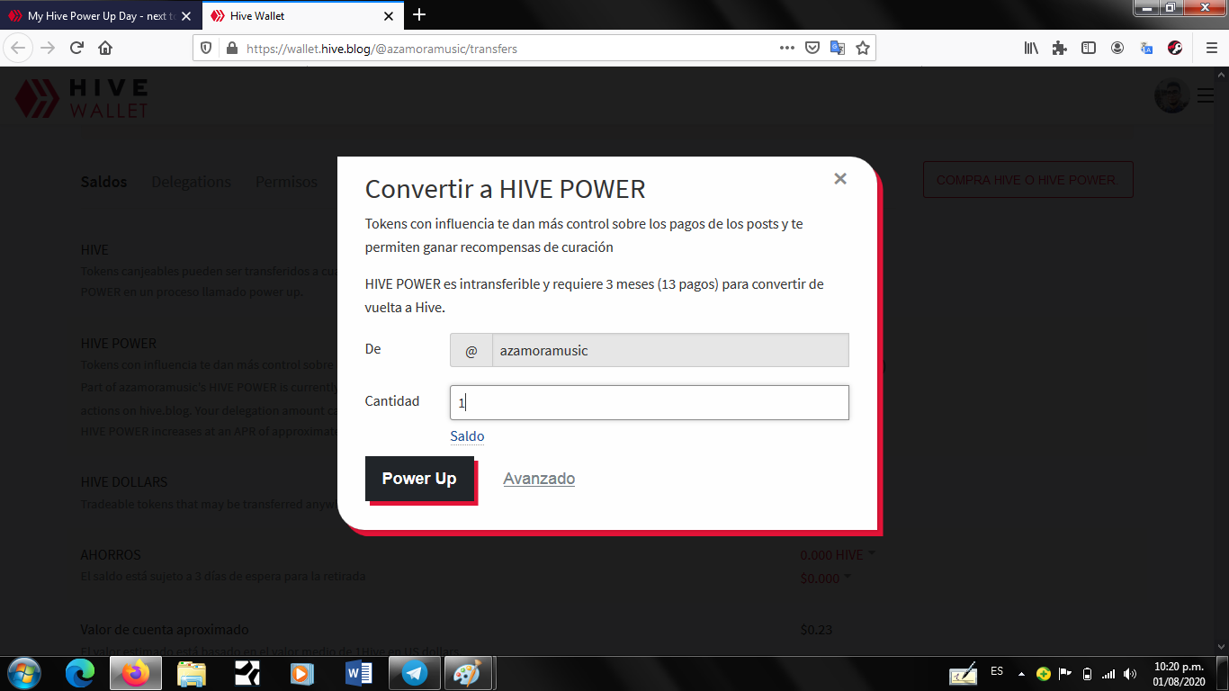Open the extensions puzzle icon
Image resolution: width=1229 pixels, height=691 pixels.
click(1060, 49)
